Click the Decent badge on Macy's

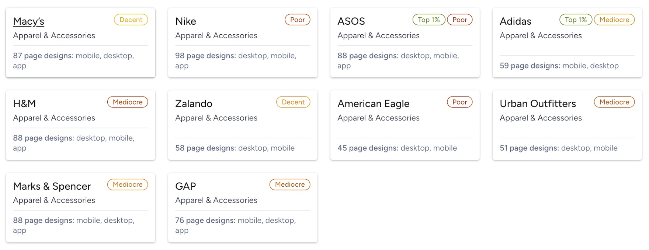[x=131, y=20]
